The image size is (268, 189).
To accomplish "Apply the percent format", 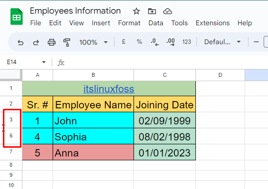I will coord(139,42).
